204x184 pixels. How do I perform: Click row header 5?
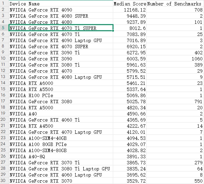tap(4, 28)
